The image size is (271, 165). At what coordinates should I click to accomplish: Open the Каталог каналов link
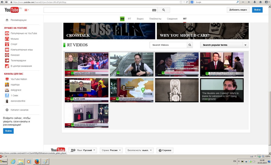point(20,110)
